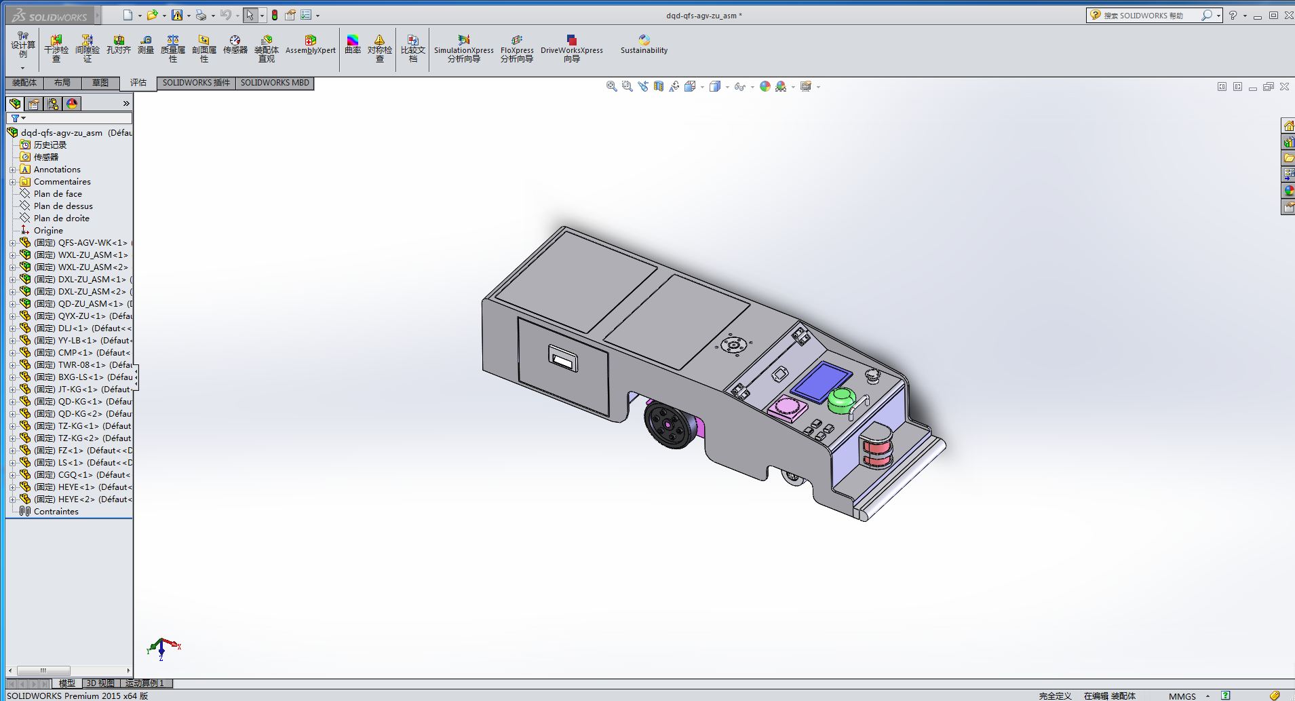
Task: Click Zoom to Fit in view toolbar
Action: pos(611,86)
